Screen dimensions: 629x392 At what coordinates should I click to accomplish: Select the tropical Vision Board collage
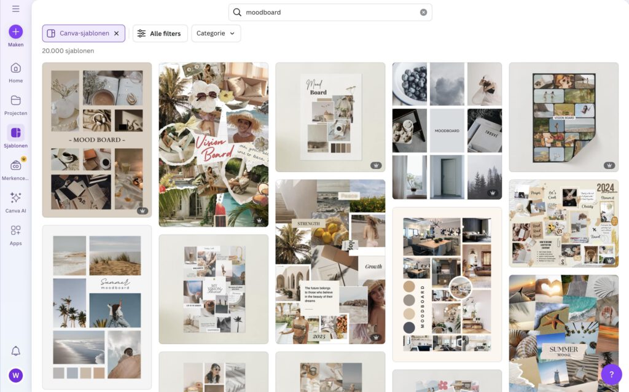click(213, 144)
